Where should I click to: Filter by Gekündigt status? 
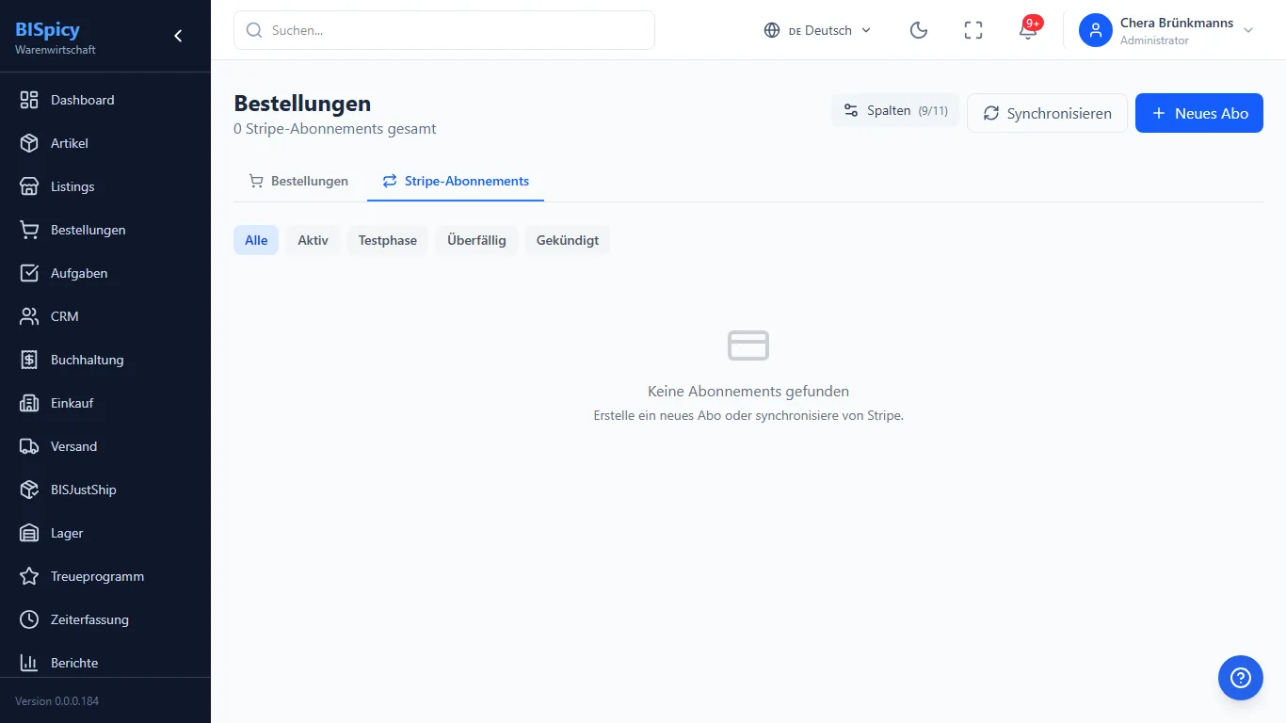click(568, 240)
